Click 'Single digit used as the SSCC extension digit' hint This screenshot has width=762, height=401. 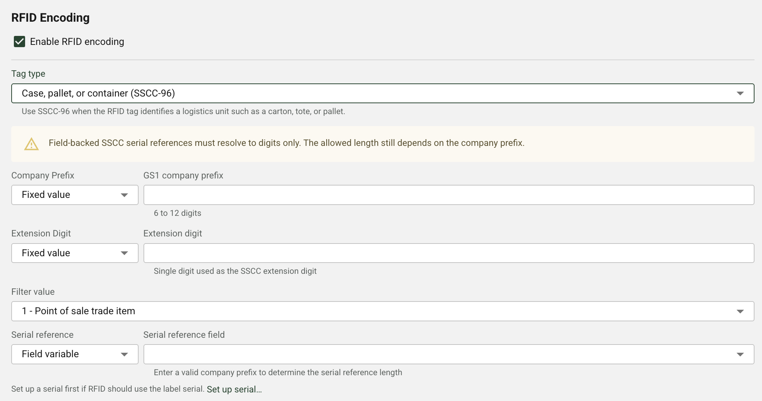[x=235, y=271]
